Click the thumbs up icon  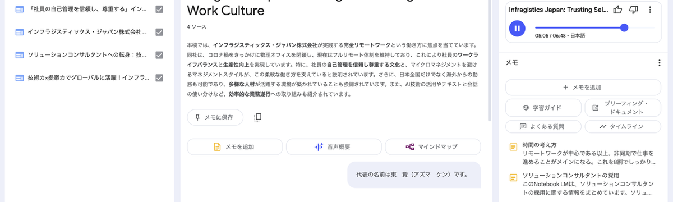coord(617,10)
